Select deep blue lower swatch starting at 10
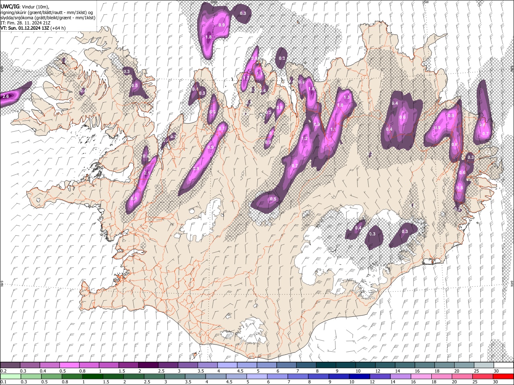Image resolution: width=514 pixels, height=385 pixels. tap(359, 377)
